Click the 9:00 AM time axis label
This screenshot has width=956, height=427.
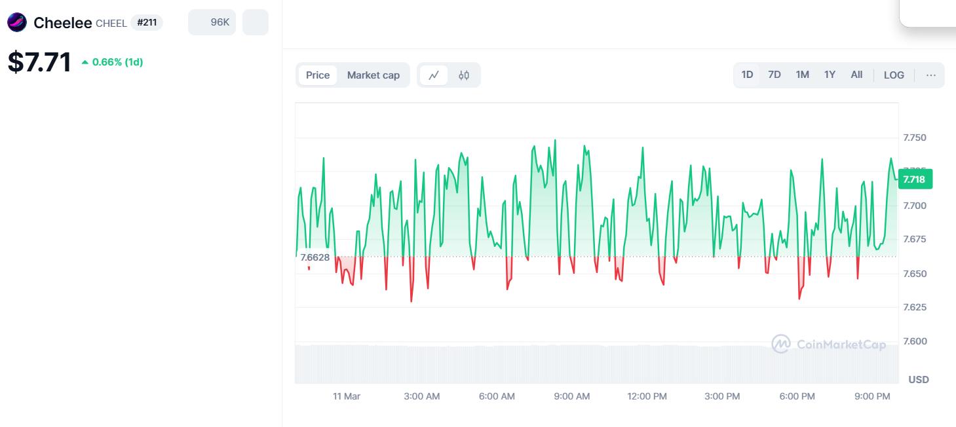coord(572,396)
